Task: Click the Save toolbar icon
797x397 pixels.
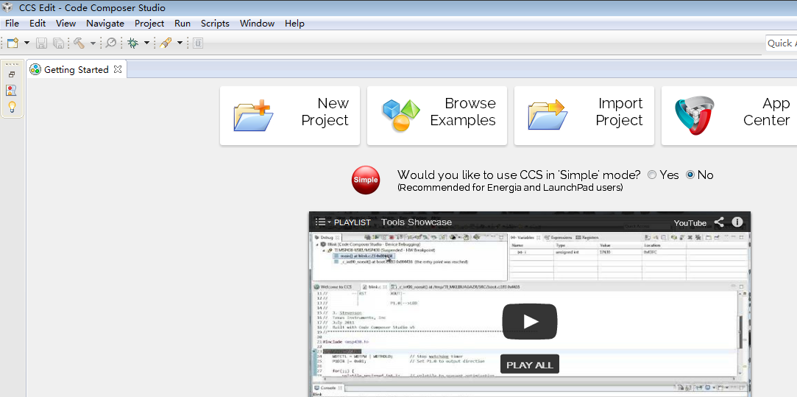Action: point(42,43)
